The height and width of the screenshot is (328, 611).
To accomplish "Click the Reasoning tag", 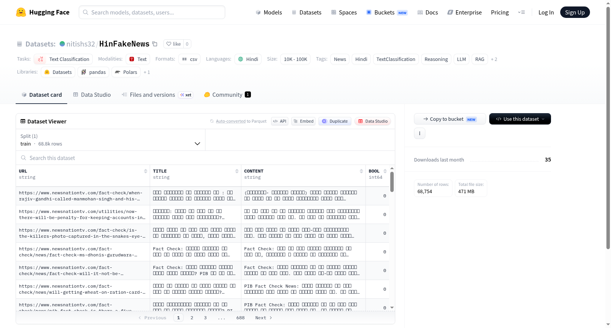I will coord(436,59).
